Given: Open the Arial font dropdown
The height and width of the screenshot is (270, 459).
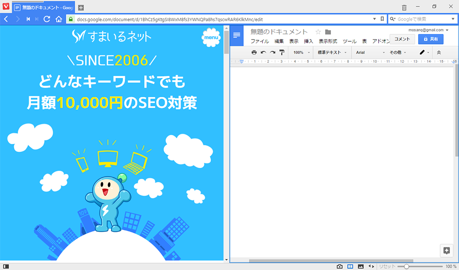Looking at the screenshot, I should [370, 53].
